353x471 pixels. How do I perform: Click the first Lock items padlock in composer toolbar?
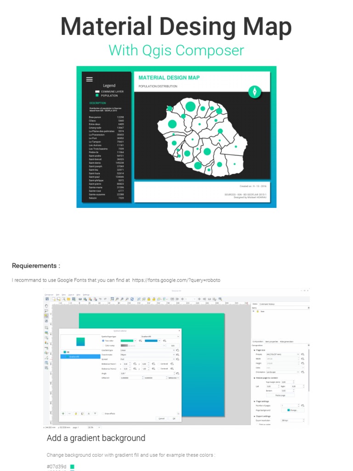(148, 299)
